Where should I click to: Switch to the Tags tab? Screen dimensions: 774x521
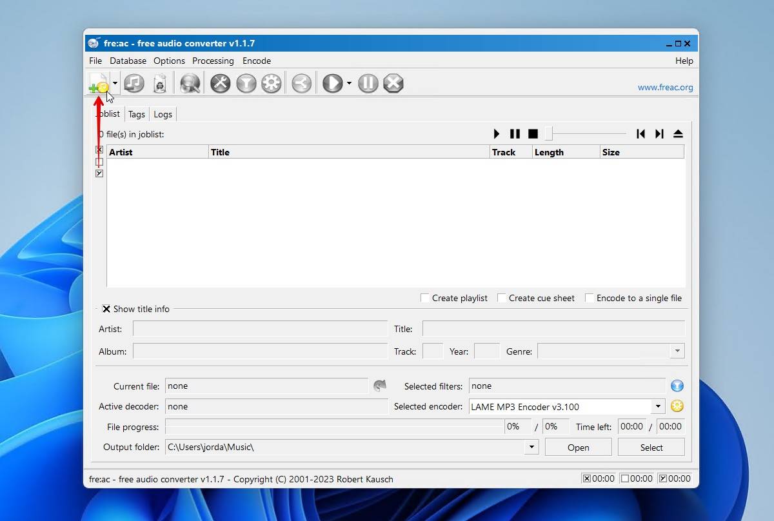point(136,114)
